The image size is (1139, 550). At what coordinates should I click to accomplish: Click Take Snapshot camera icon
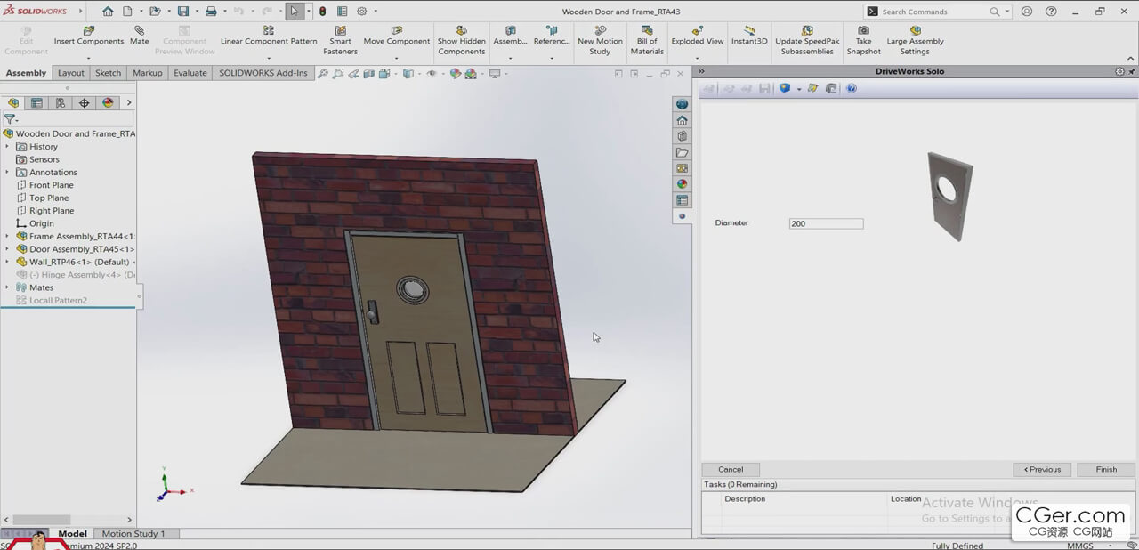point(863,31)
